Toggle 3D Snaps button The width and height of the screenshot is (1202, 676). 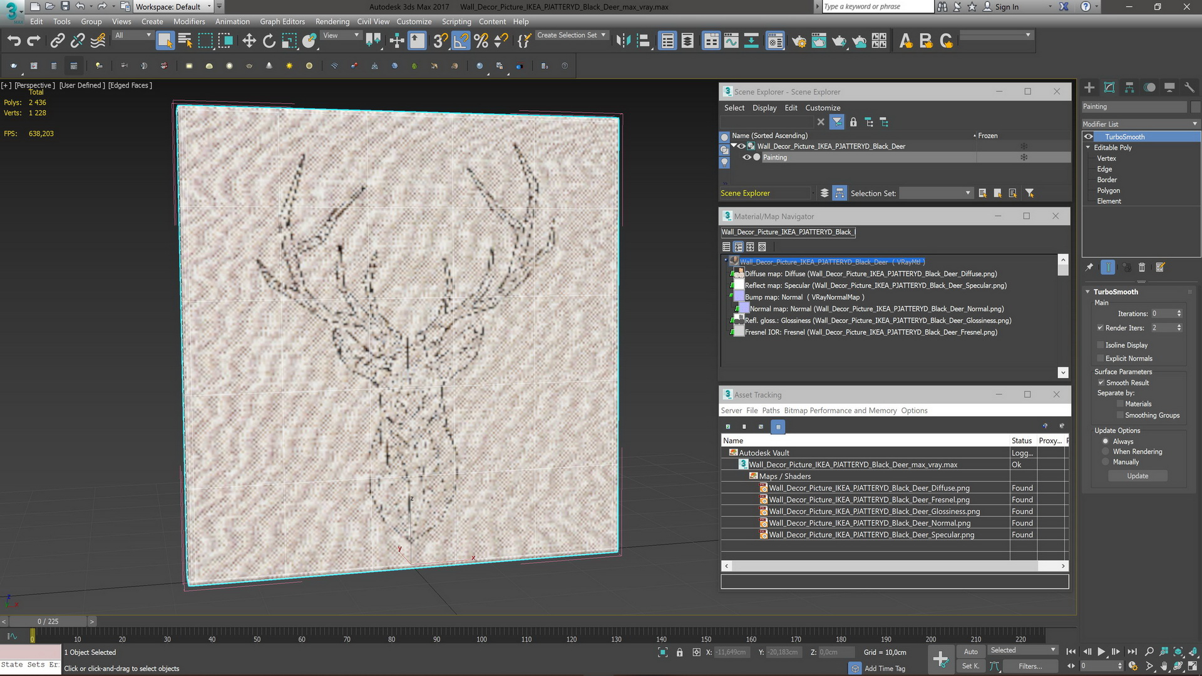click(440, 41)
